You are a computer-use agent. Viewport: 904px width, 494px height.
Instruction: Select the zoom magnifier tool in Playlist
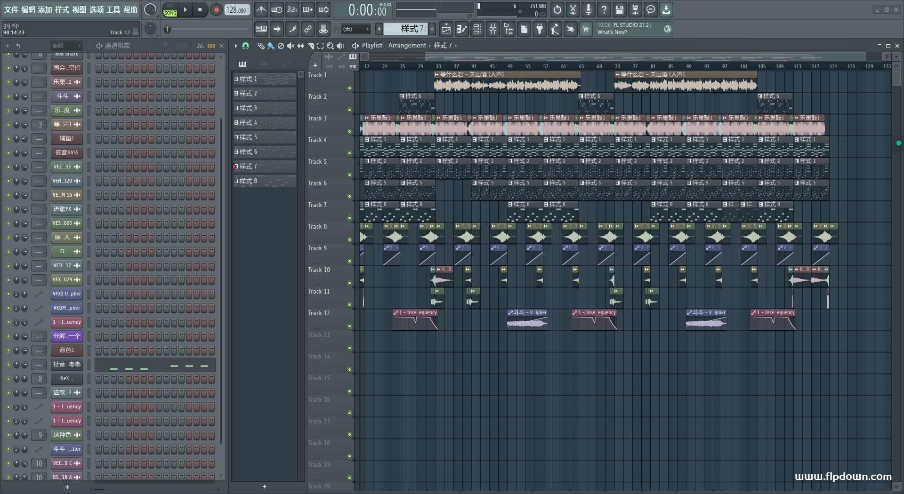tap(330, 46)
